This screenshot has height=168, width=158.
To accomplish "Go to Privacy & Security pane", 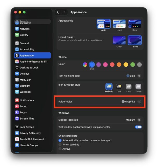I will (30, 133).
